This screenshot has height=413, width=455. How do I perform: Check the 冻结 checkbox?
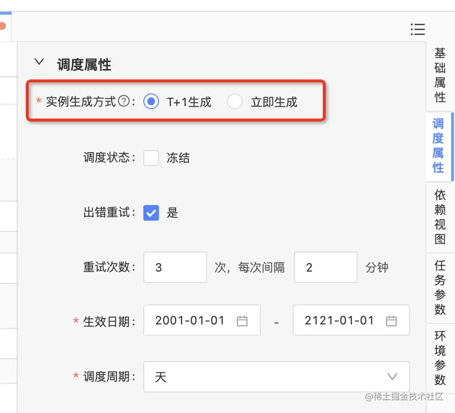coord(151,158)
